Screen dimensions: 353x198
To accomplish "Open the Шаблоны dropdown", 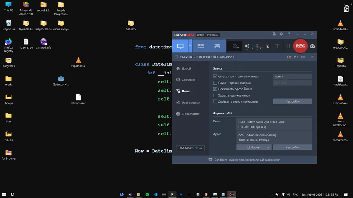I will click(x=254, y=147).
